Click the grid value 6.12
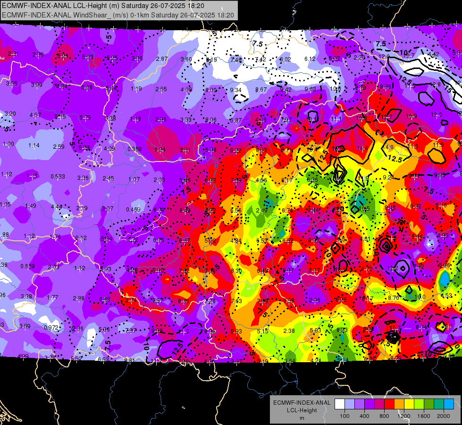The image size is (462, 425). pos(310,59)
